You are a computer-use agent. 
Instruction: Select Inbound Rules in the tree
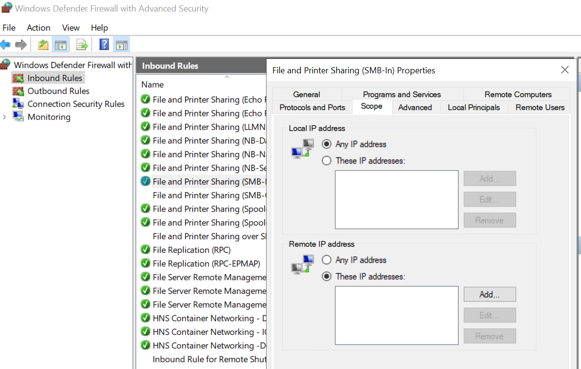point(55,78)
